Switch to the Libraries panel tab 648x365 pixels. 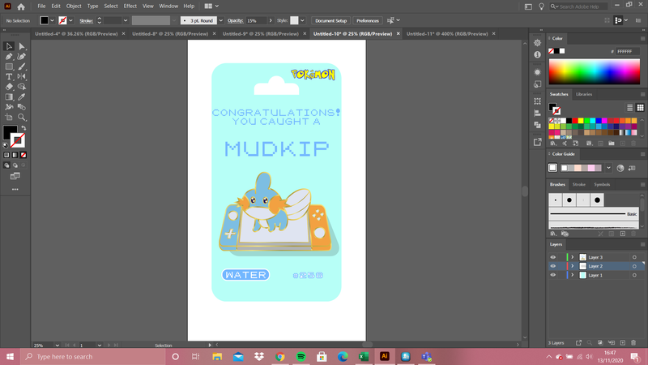pyautogui.click(x=584, y=94)
